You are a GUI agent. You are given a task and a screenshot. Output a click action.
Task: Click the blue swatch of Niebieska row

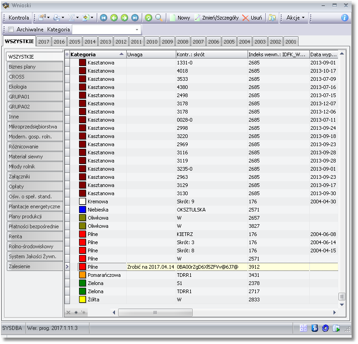point(82,210)
